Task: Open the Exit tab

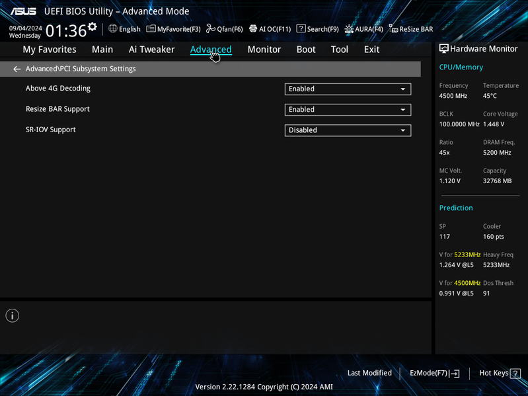Action: click(371, 50)
